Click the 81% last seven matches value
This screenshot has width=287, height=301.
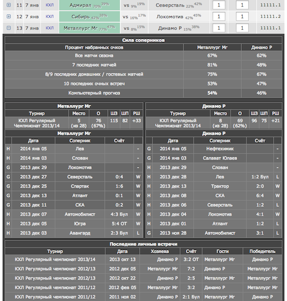212,65
